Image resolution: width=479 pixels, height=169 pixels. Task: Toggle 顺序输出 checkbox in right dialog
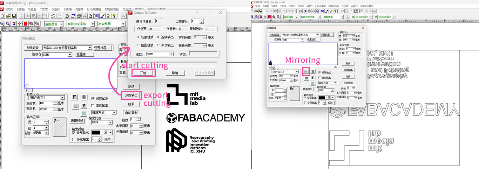(x=319, y=72)
